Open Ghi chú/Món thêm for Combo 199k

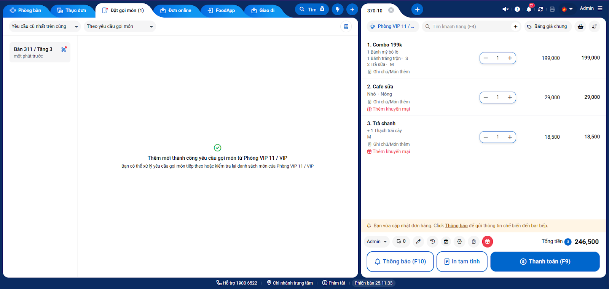(x=389, y=72)
